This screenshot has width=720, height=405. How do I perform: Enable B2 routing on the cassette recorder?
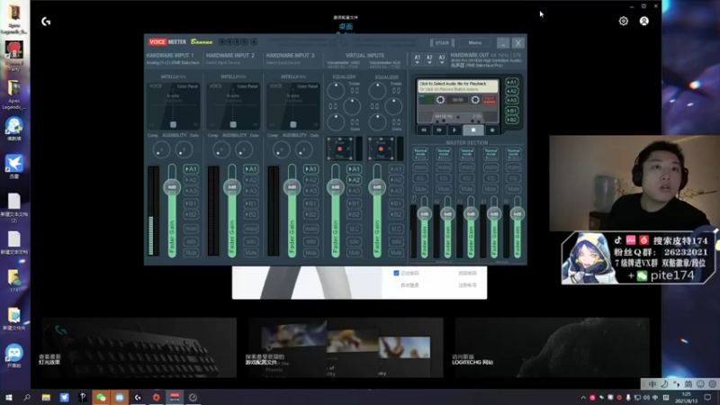click(512, 120)
